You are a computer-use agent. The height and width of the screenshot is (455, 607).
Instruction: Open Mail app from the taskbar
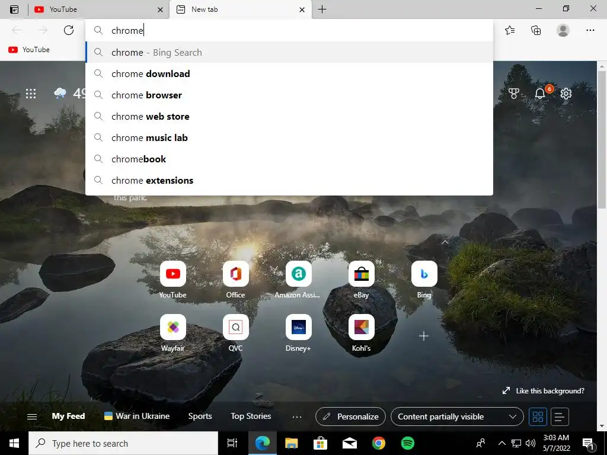(x=350, y=443)
